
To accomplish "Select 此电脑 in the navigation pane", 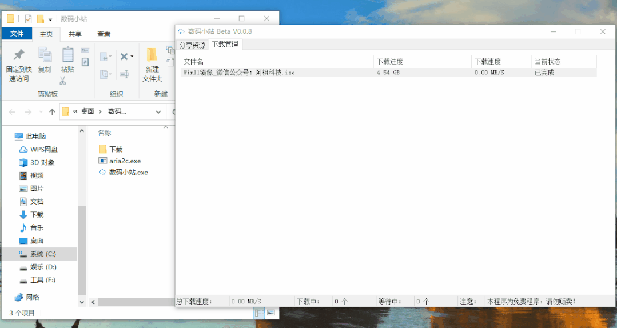I will (x=36, y=137).
